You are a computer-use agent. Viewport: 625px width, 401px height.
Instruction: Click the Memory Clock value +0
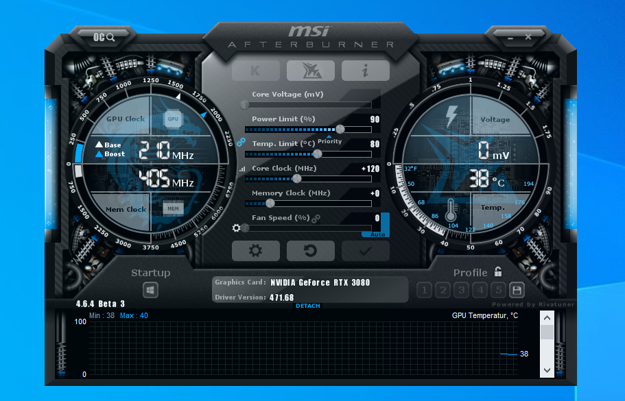click(x=375, y=193)
